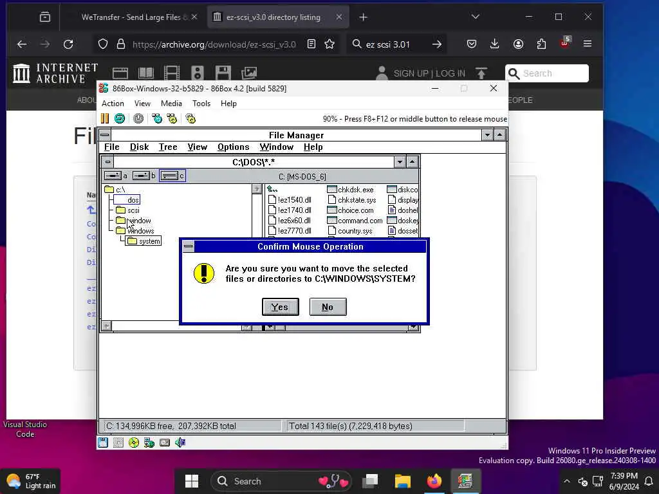Click LOG IN on Internet Archive
The width and height of the screenshot is (659, 494).
click(x=450, y=73)
